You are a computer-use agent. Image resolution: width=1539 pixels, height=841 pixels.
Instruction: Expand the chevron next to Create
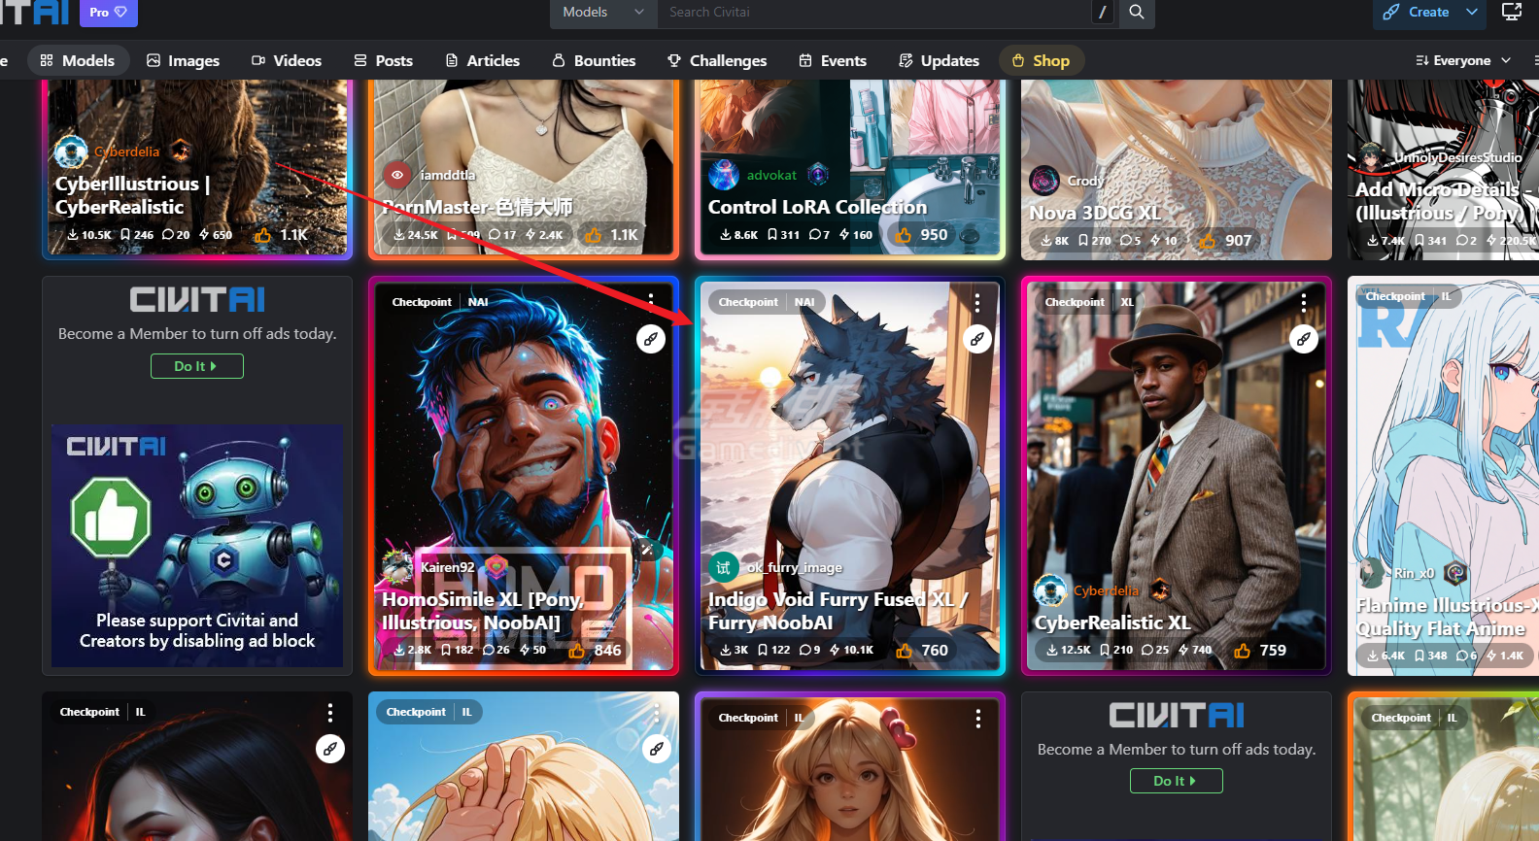1472,13
